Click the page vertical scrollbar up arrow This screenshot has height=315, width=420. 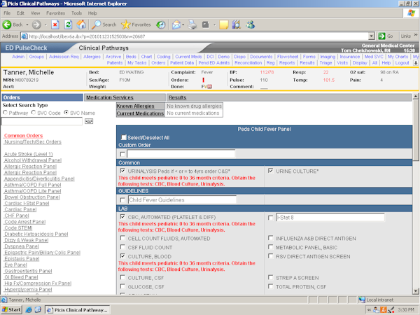click(x=416, y=96)
